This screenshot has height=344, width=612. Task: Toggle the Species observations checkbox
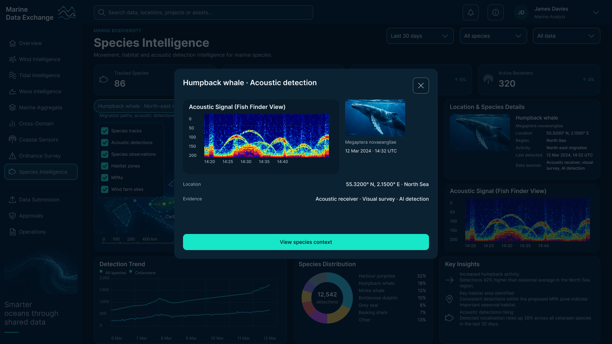(x=105, y=154)
